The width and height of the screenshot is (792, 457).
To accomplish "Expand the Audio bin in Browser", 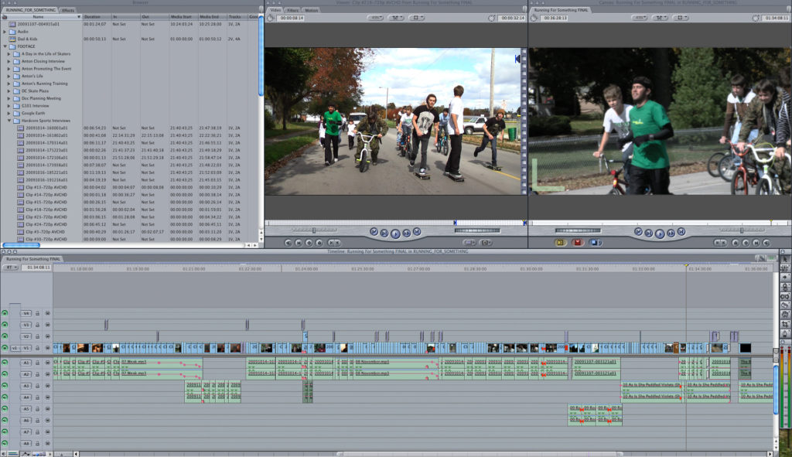I will (x=5, y=32).
